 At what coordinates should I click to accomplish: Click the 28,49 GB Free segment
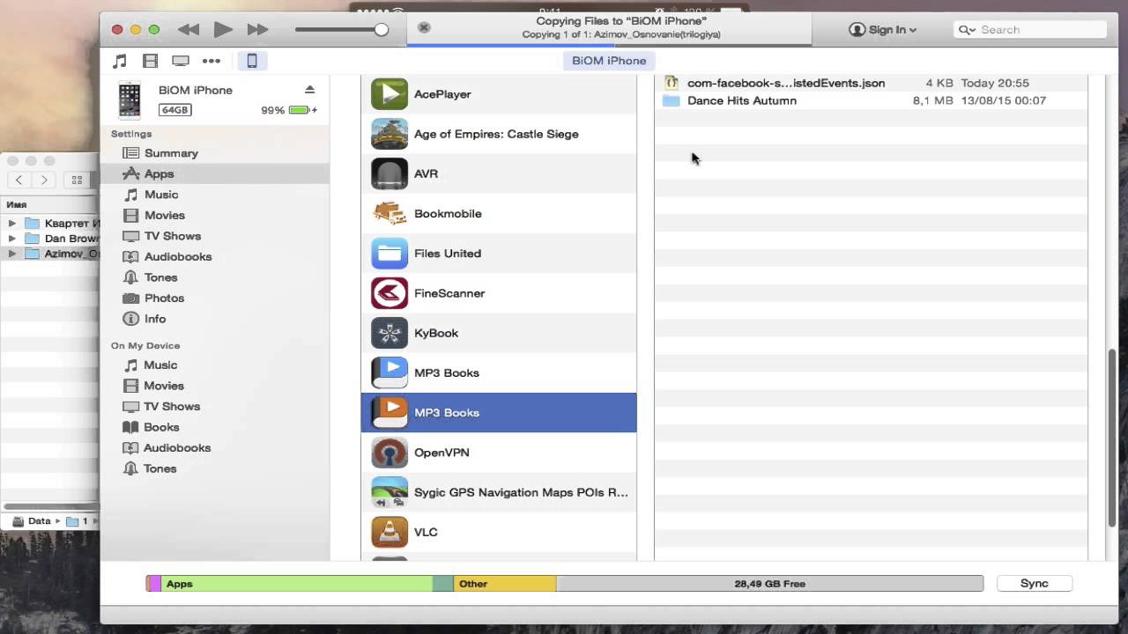click(x=769, y=584)
